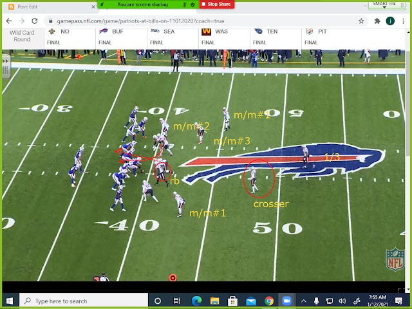Open Cortana circle icon
412x309 pixels.
(158, 301)
